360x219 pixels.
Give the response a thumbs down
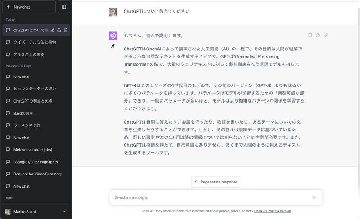click(325, 35)
